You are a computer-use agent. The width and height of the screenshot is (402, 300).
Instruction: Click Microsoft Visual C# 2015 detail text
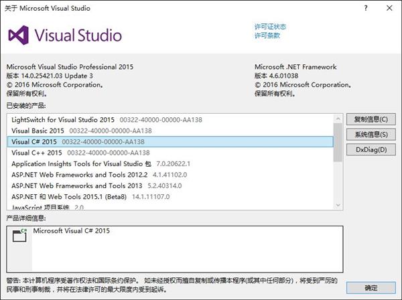[71, 230]
